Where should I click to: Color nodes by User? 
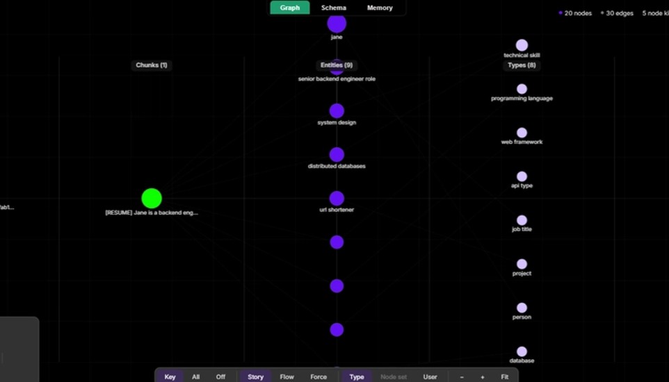[x=430, y=377]
